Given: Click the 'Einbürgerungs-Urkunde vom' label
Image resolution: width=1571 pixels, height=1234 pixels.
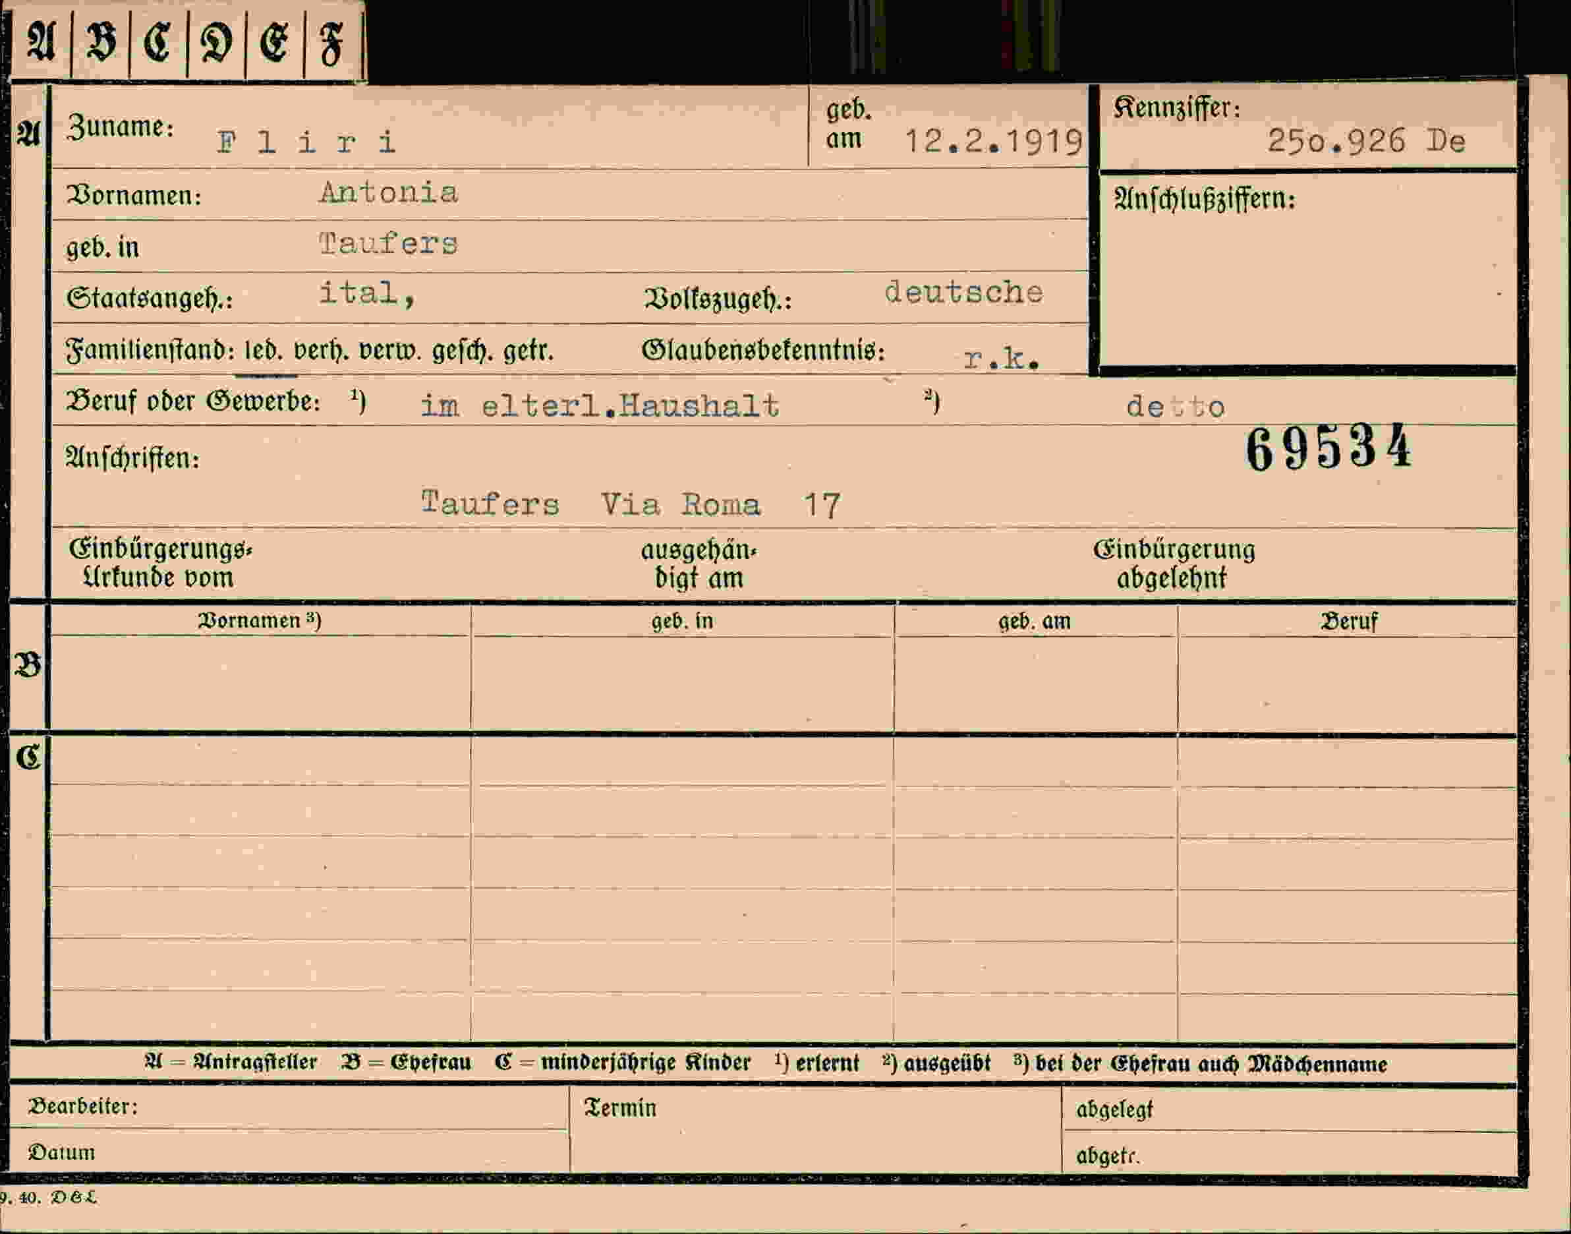Looking at the screenshot, I should click(x=159, y=564).
